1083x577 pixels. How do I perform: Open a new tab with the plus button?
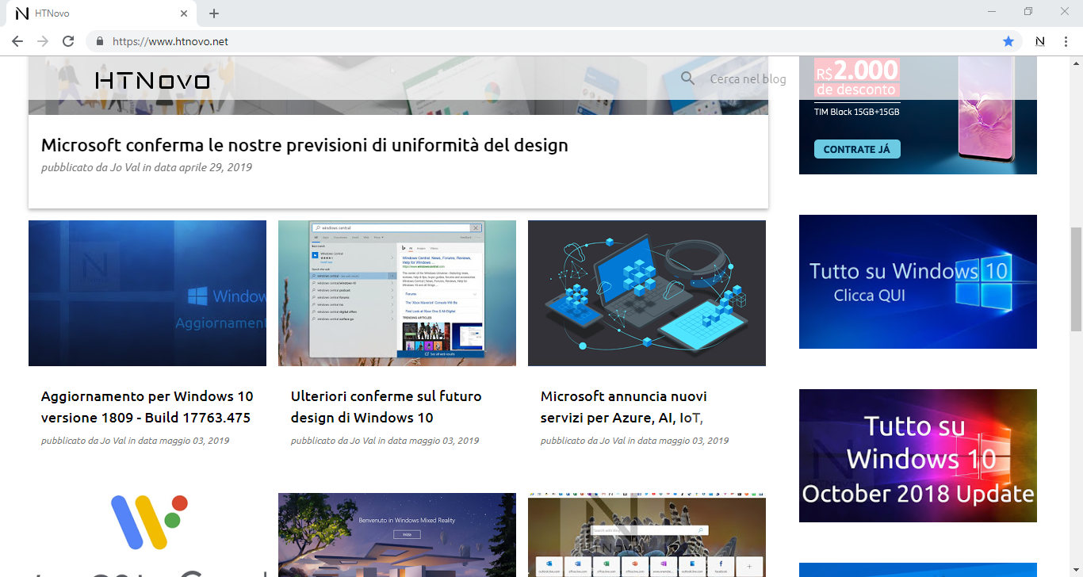click(213, 13)
